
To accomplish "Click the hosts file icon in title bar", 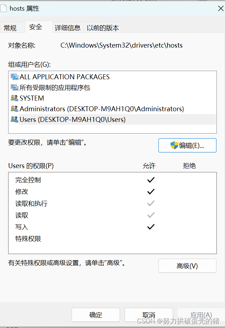I will [4, 9].
